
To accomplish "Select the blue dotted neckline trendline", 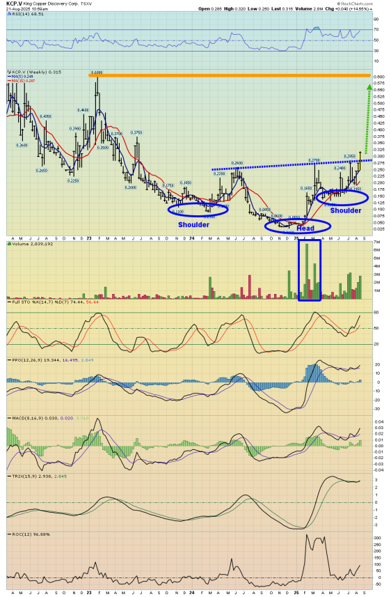I will (292, 164).
